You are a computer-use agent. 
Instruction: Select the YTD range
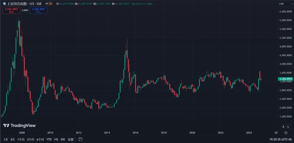point(49,139)
